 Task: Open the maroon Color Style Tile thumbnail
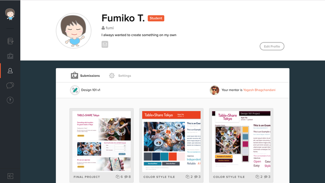pyautogui.click(x=241, y=141)
